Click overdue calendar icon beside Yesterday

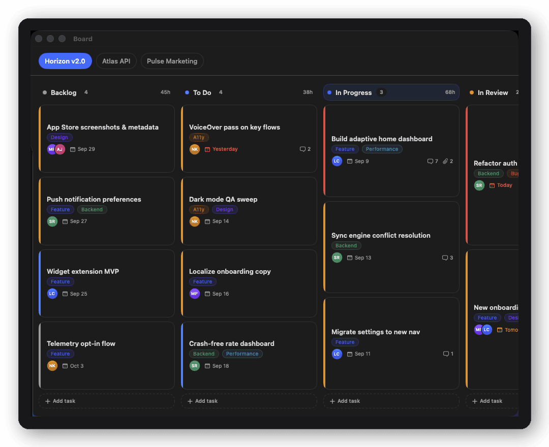(207, 149)
